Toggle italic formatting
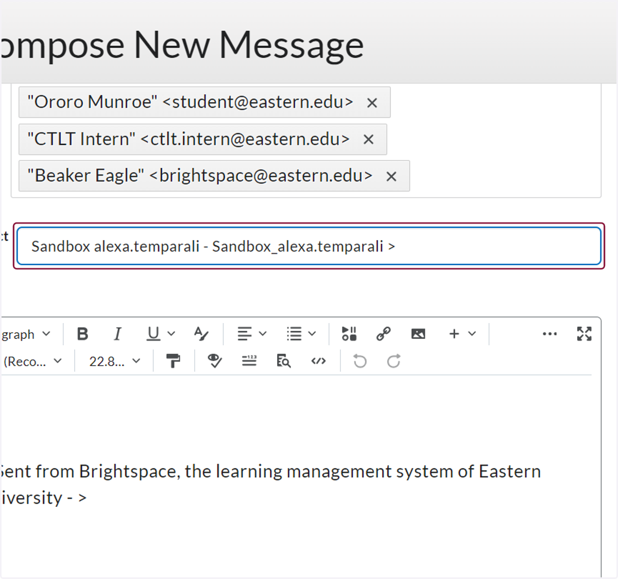This screenshot has width=618, height=579. click(x=117, y=334)
